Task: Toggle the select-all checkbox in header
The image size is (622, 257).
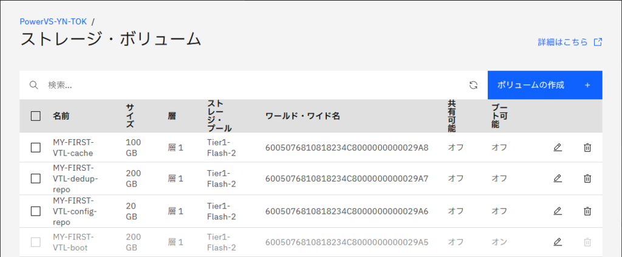Action: (36, 116)
